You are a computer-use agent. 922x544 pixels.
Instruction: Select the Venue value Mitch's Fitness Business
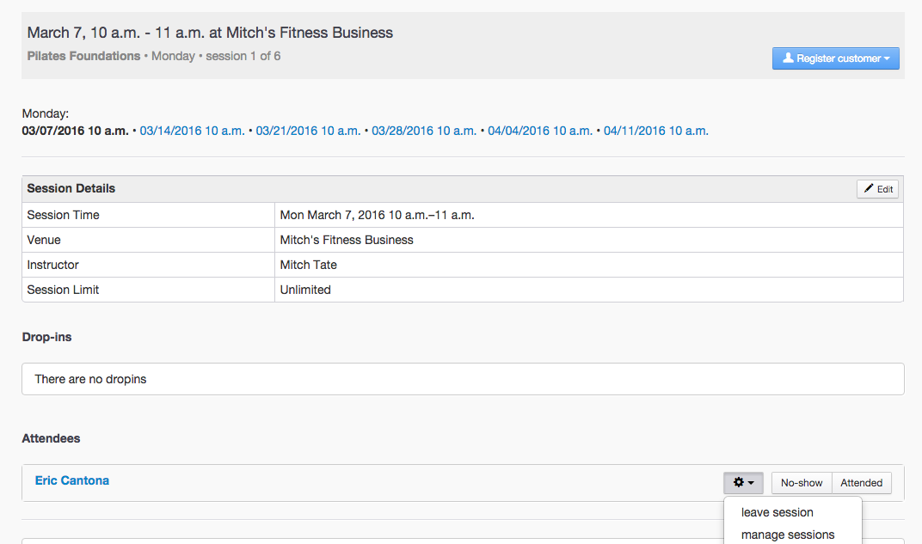(347, 240)
